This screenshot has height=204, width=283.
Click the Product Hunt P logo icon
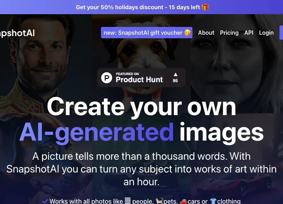pos(106,78)
